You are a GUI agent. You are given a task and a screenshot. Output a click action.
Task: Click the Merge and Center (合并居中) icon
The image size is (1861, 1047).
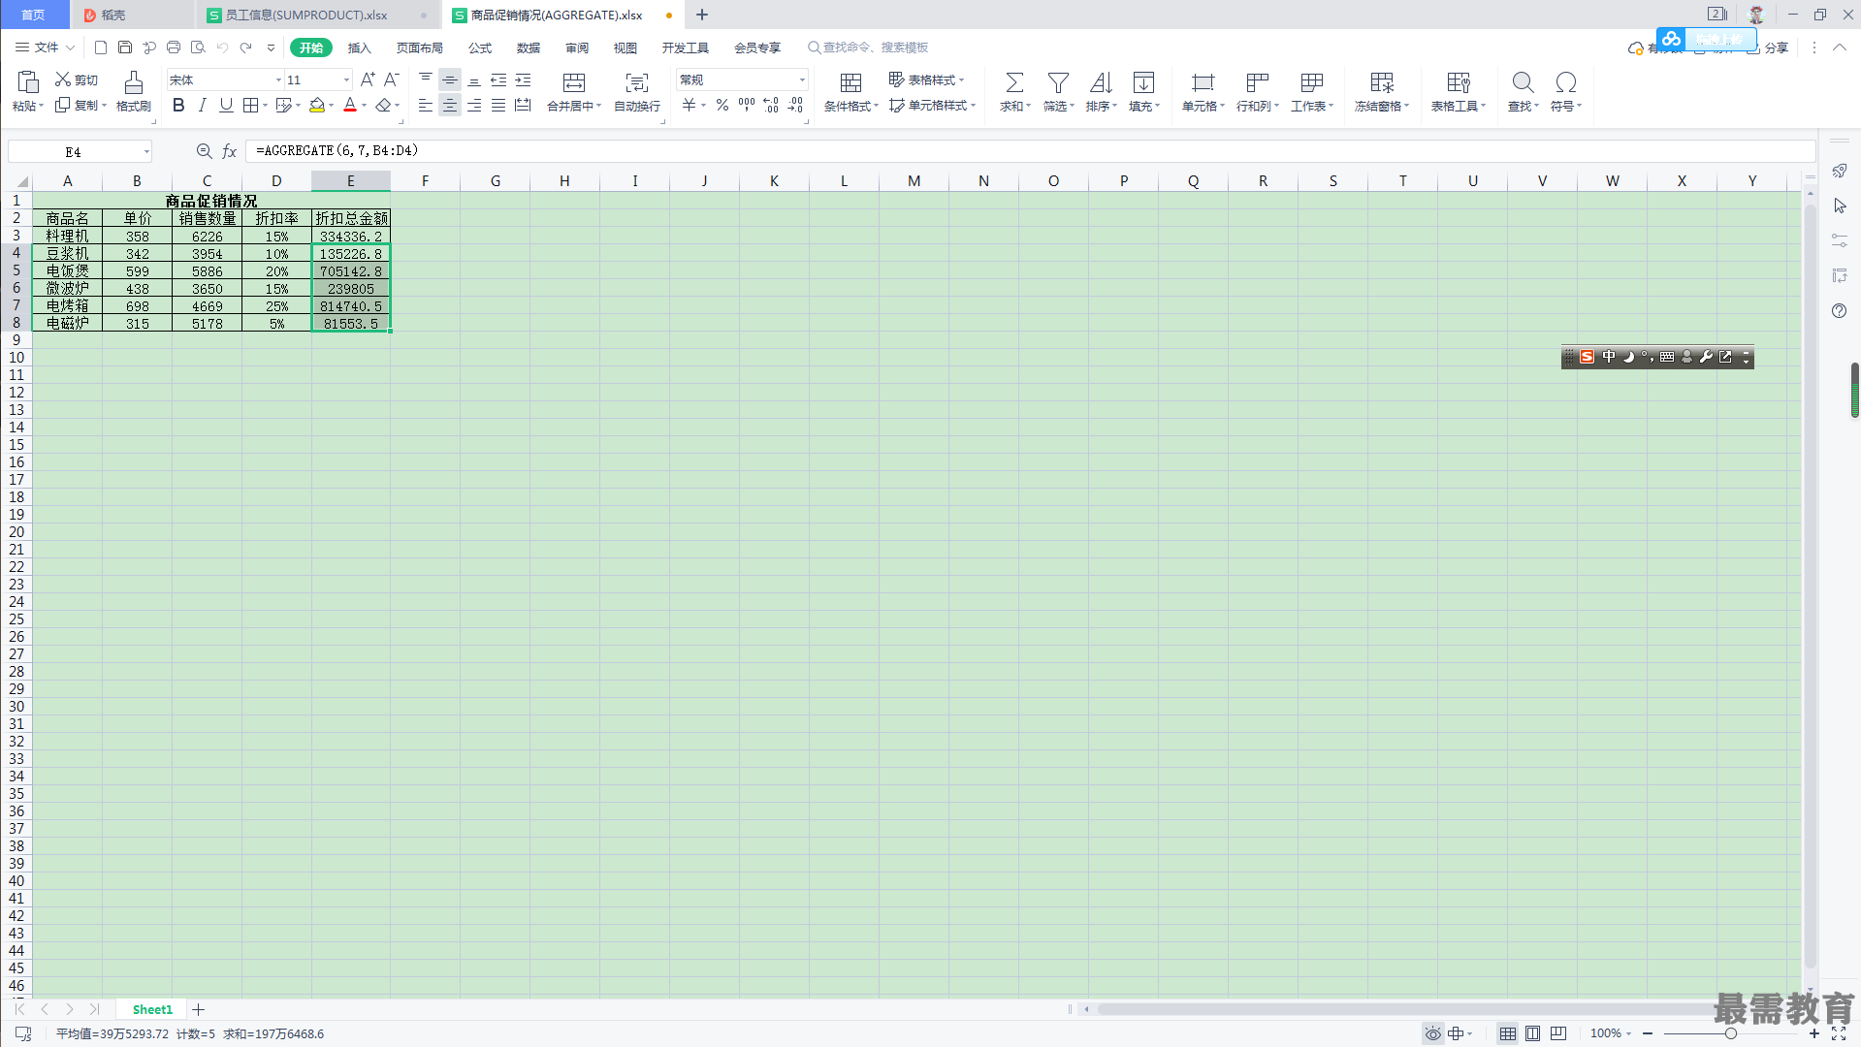pos(574,82)
